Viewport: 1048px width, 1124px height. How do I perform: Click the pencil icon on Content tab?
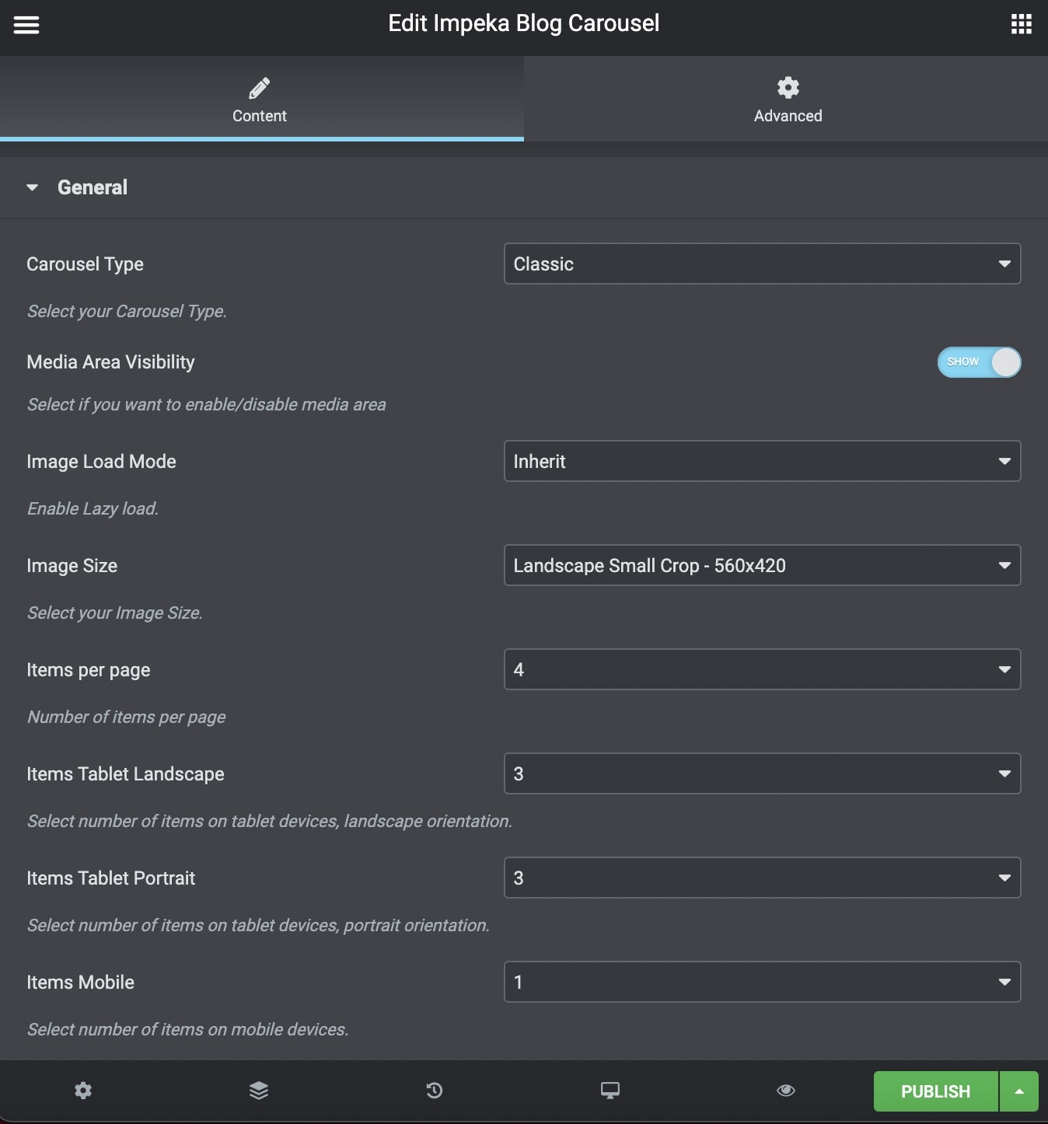[x=260, y=88]
